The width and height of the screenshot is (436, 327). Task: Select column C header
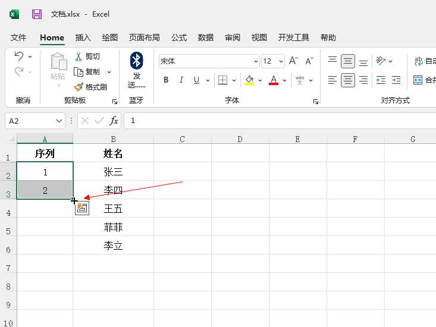(183, 139)
